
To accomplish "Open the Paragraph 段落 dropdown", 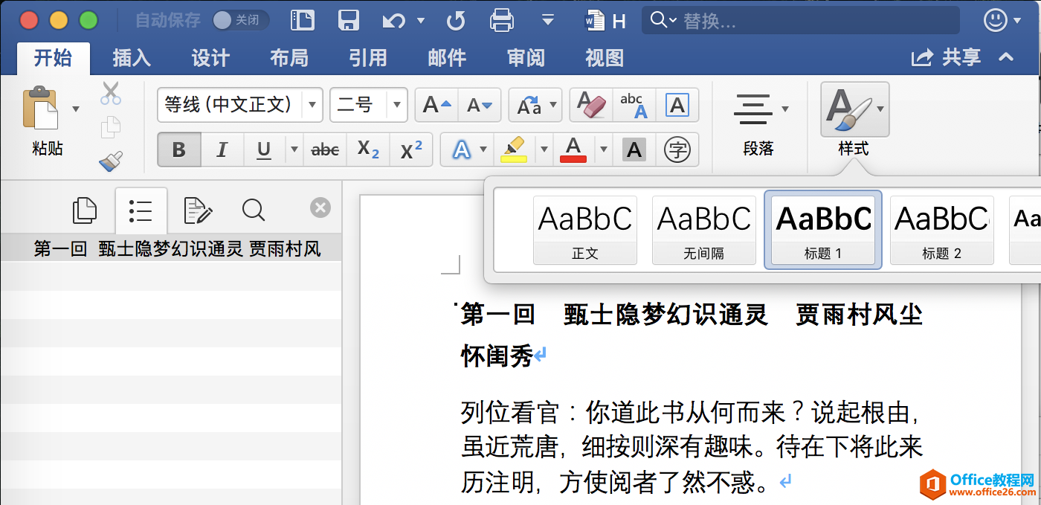I will pyautogui.click(x=759, y=123).
